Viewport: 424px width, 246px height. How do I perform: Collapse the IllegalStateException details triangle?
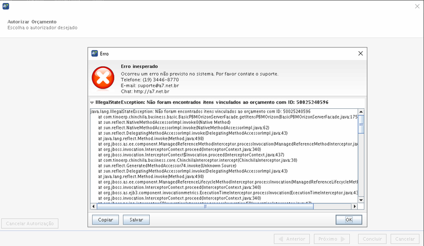click(92, 102)
